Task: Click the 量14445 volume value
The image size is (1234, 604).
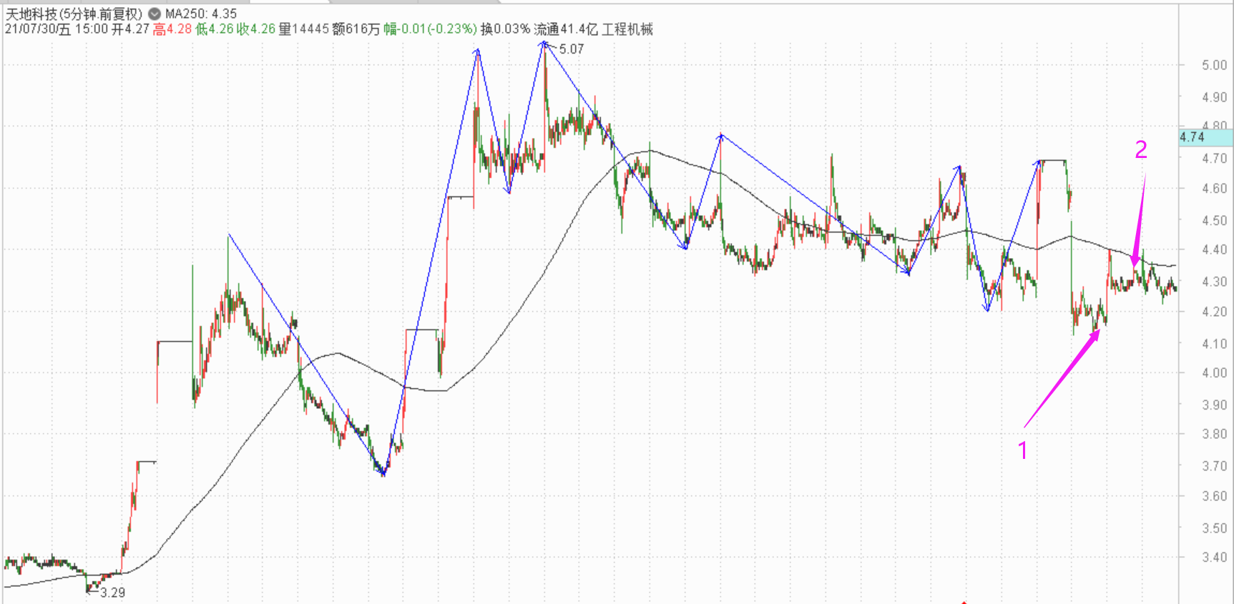Action: point(303,29)
